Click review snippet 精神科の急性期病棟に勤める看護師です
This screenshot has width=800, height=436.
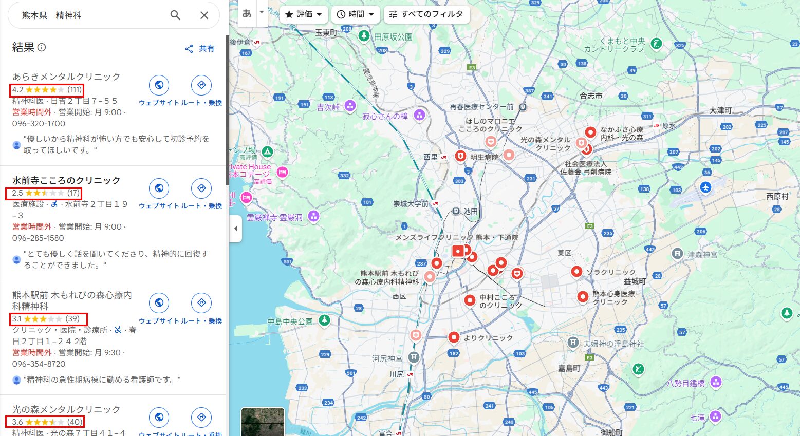pos(102,380)
